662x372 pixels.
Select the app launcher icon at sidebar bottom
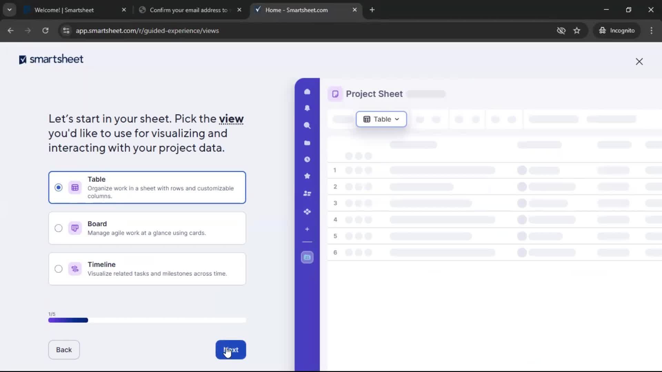pos(307,257)
